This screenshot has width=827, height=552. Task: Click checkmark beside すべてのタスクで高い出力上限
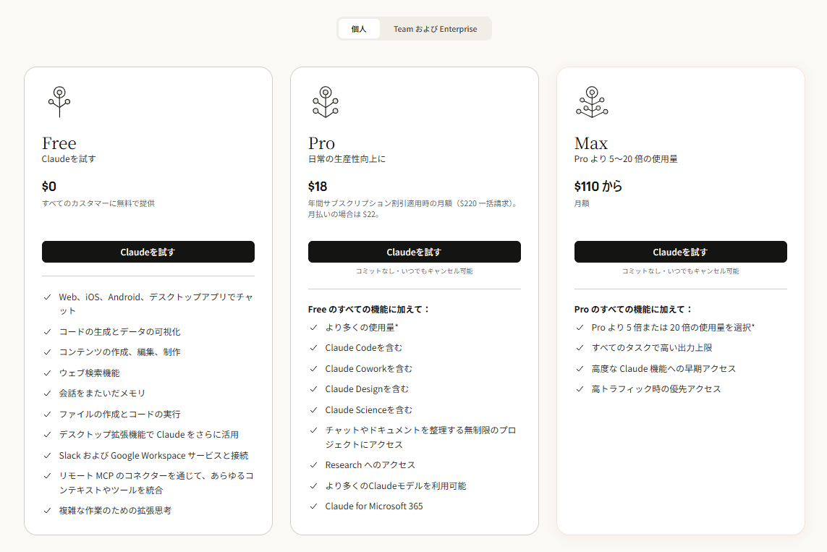[x=580, y=348]
